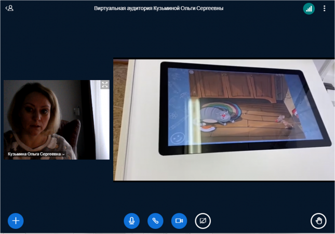
Task: Turn off the webcam
Action: point(179,220)
